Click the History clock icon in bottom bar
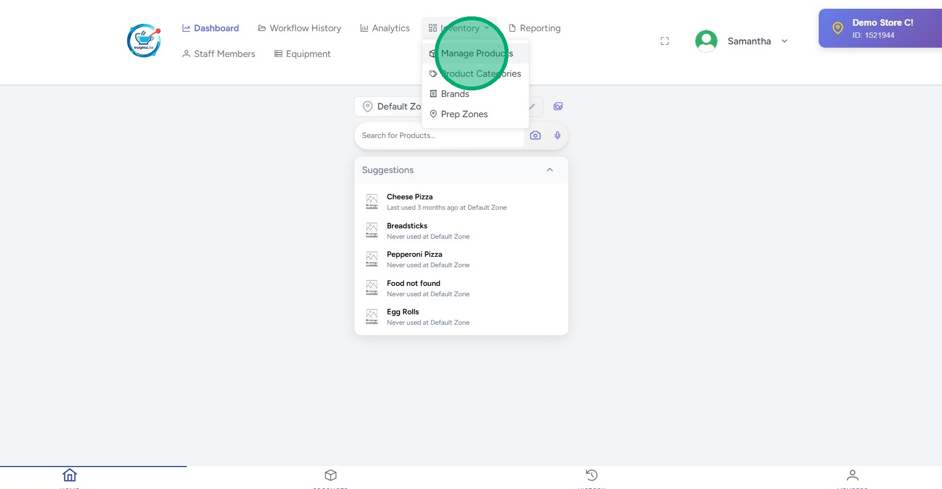This screenshot has height=489, width=942. click(592, 475)
